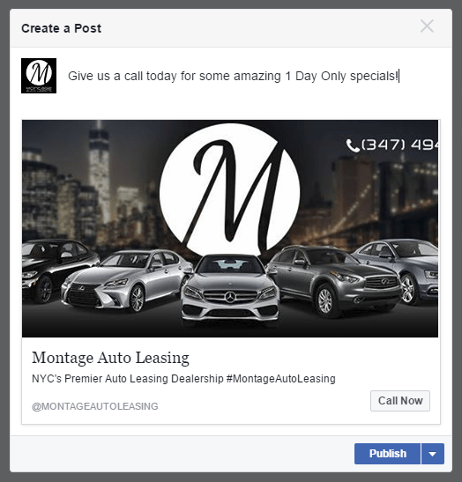Click the Create a Post header title
462x482 pixels.
(61, 28)
